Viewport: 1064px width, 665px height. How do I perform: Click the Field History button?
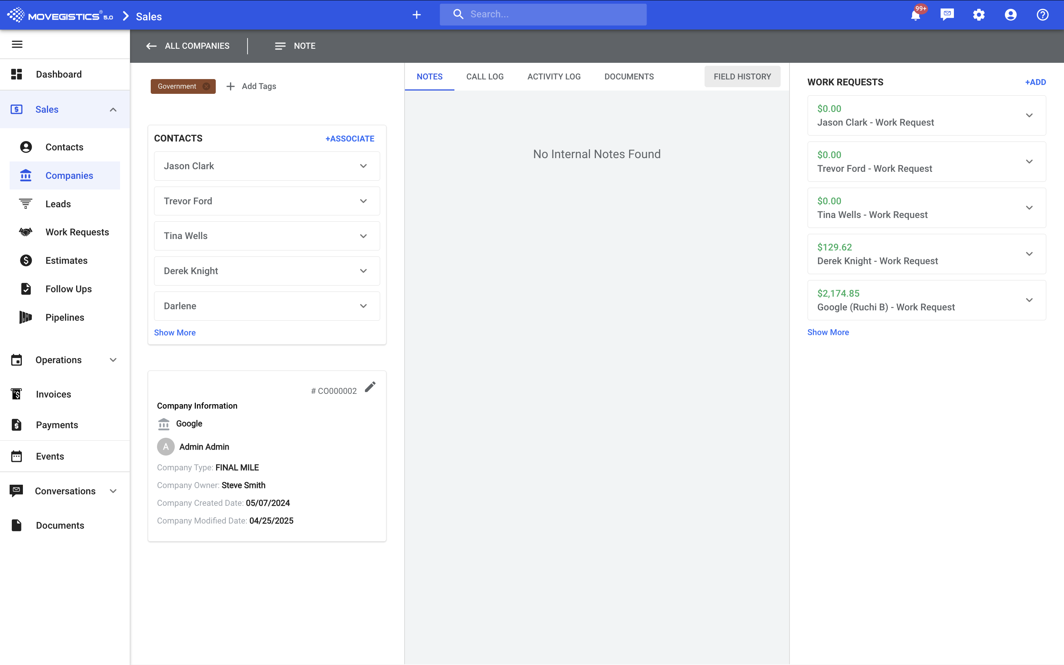(742, 76)
